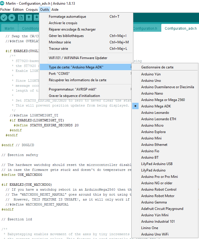Select Arduino Yún board
Screen dimensions: 199x239
[x=165, y=74]
